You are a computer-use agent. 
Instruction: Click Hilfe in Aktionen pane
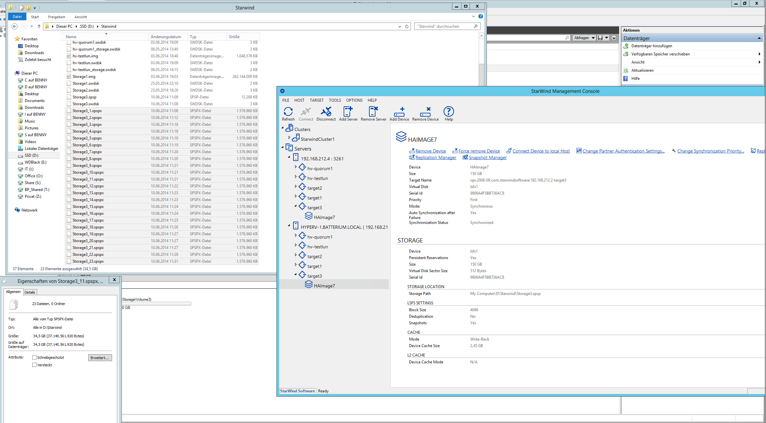635,79
